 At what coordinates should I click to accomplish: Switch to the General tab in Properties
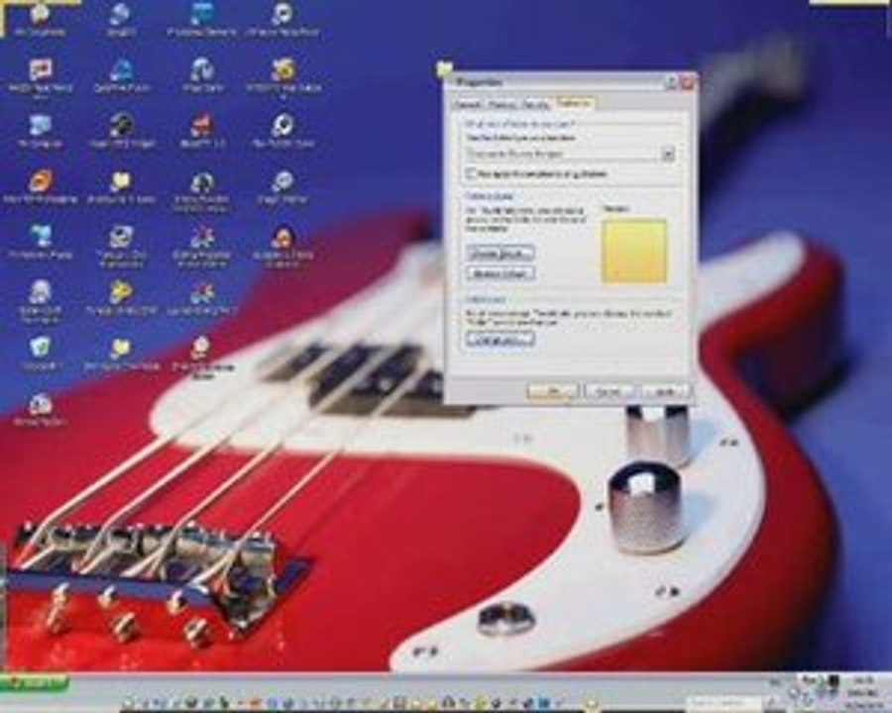(468, 105)
